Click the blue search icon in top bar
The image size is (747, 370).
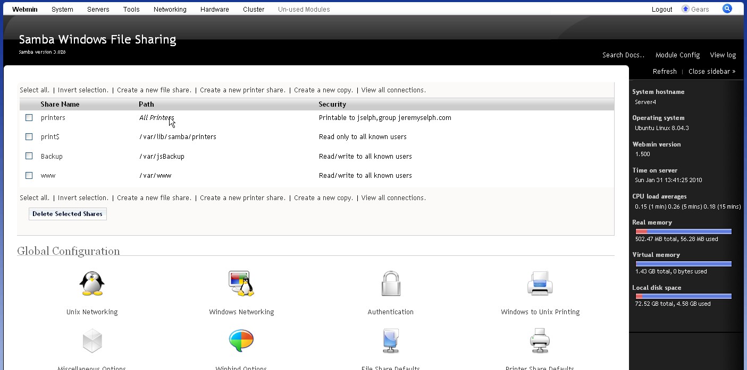click(727, 9)
